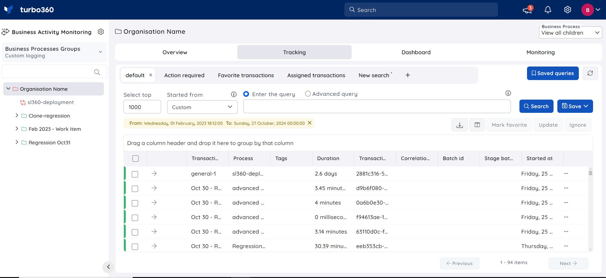Open more options for the eeb353cb row

566,246
